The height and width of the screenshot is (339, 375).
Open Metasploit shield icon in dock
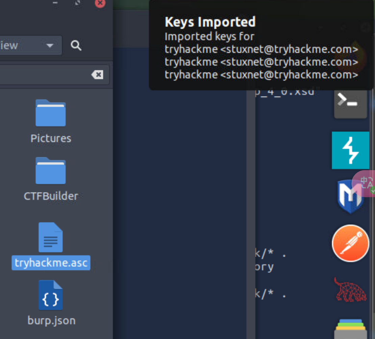350,197
